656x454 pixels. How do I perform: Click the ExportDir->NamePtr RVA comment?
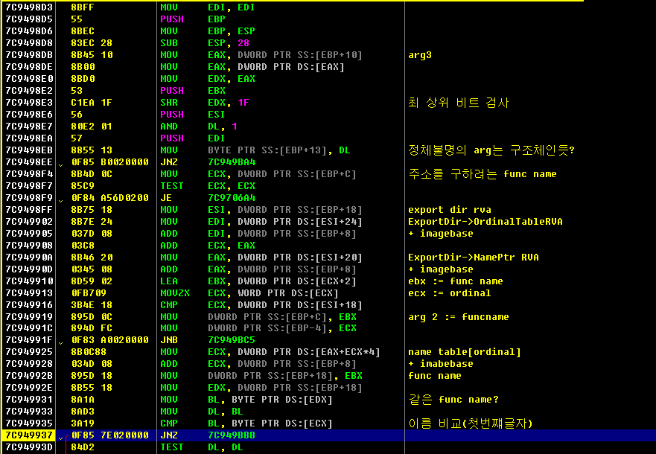point(473,257)
